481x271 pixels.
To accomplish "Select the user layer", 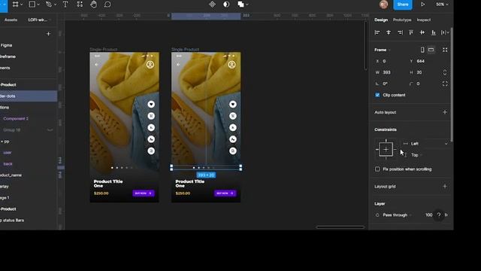I will (x=8, y=152).
